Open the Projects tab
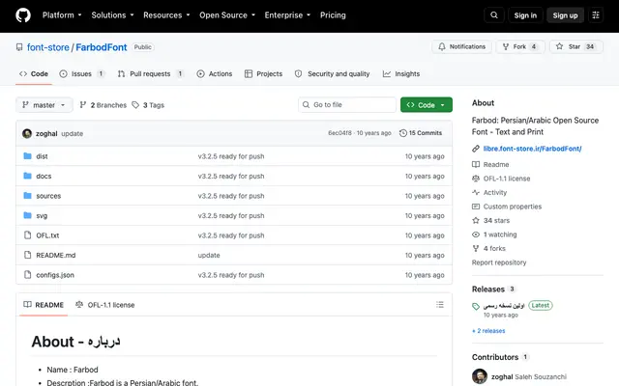The image size is (619, 386). tap(263, 74)
